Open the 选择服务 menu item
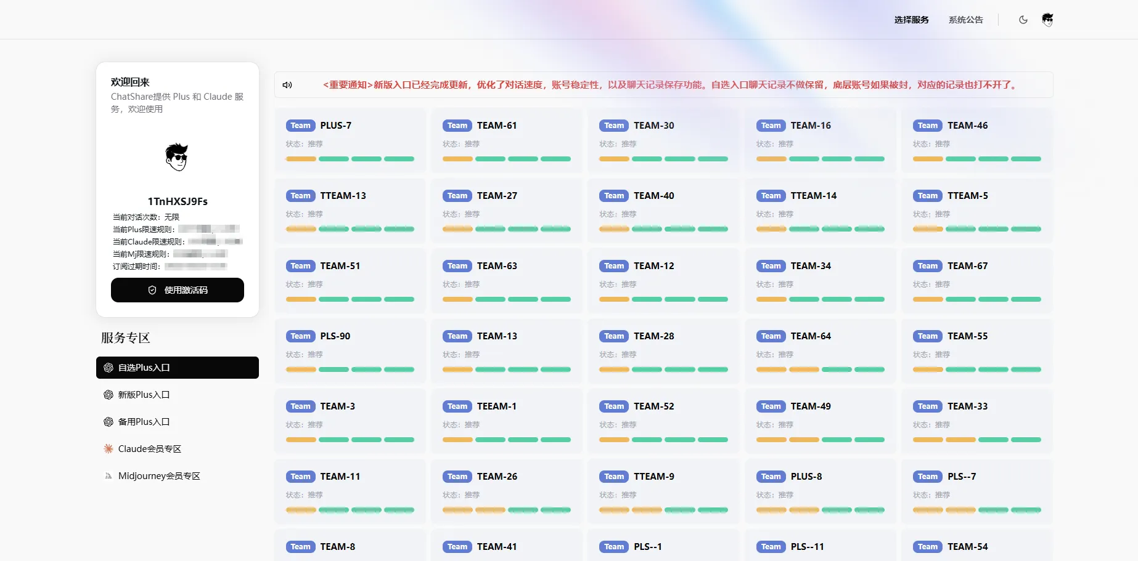This screenshot has width=1138, height=561. point(911,20)
